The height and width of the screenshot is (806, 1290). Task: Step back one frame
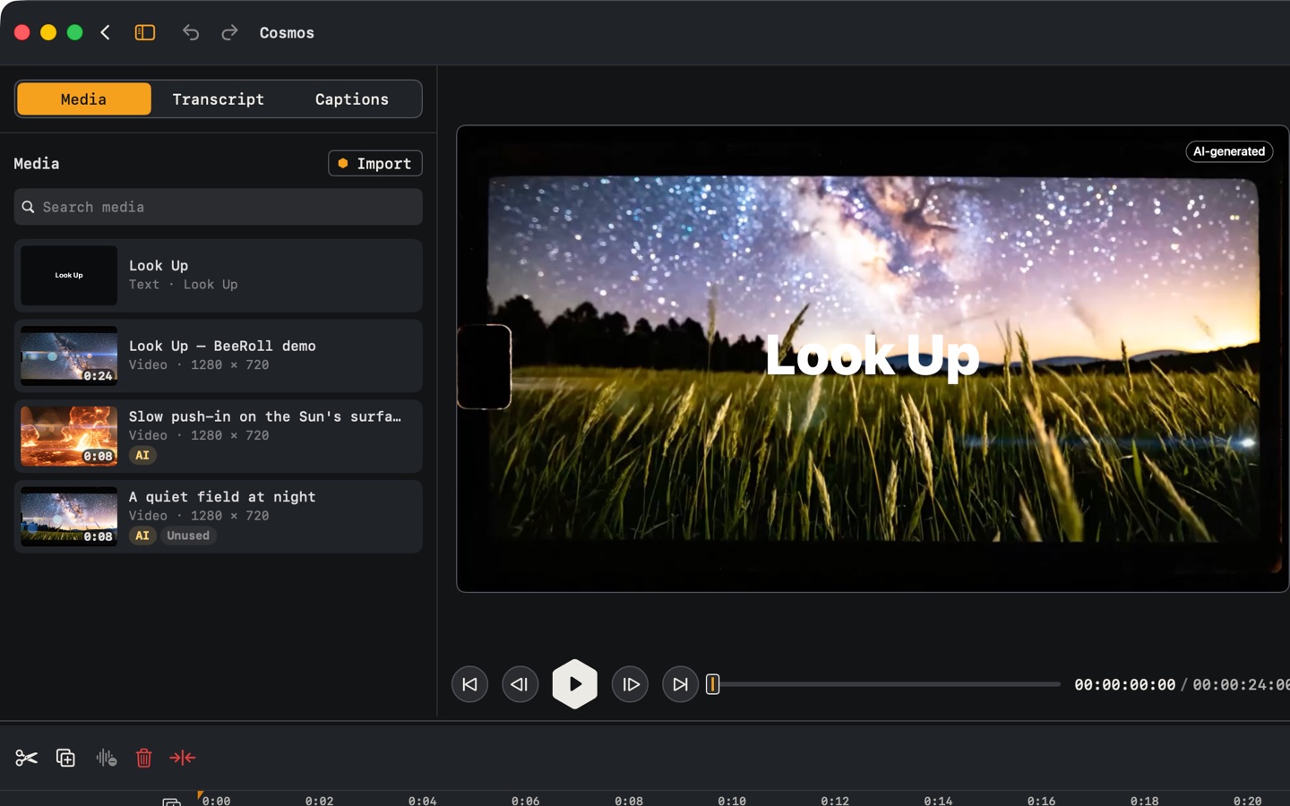[x=520, y=684]
